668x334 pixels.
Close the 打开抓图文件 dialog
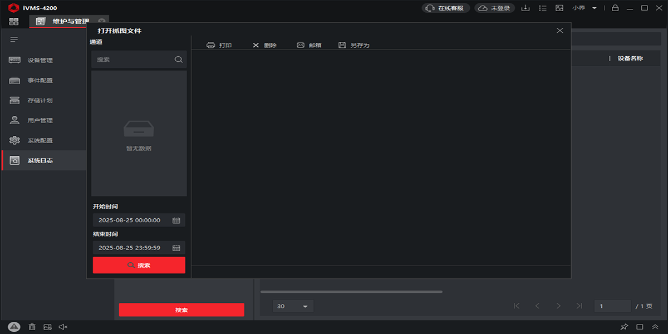click(x=560, y=31)
